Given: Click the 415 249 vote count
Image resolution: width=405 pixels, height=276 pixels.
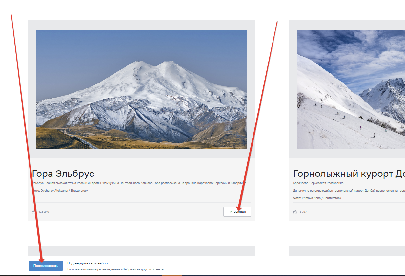Looking at the screenshot, I should pos(44,212).
